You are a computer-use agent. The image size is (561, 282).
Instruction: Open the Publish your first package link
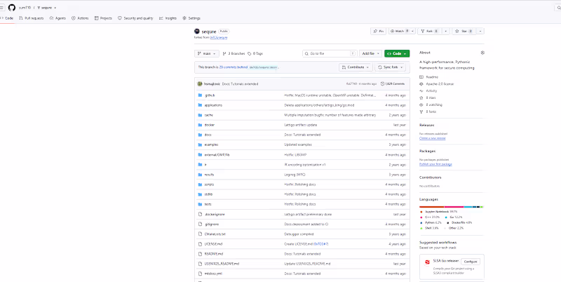tap(435, 164)
